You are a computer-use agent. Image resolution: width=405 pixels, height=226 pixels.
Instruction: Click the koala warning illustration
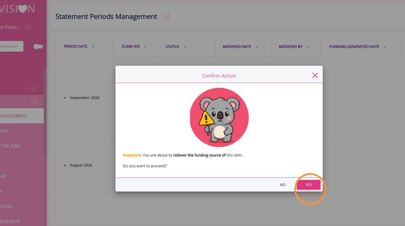(x=219, y=117)
